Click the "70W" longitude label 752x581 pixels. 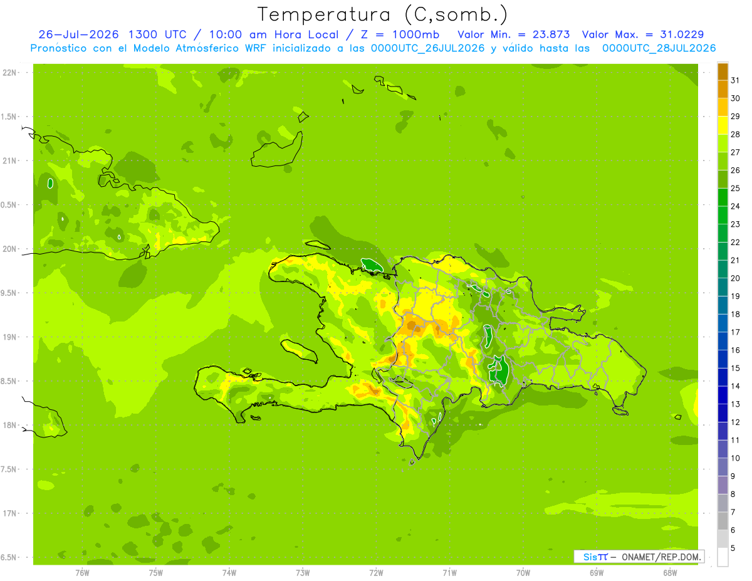coord(523,572)
